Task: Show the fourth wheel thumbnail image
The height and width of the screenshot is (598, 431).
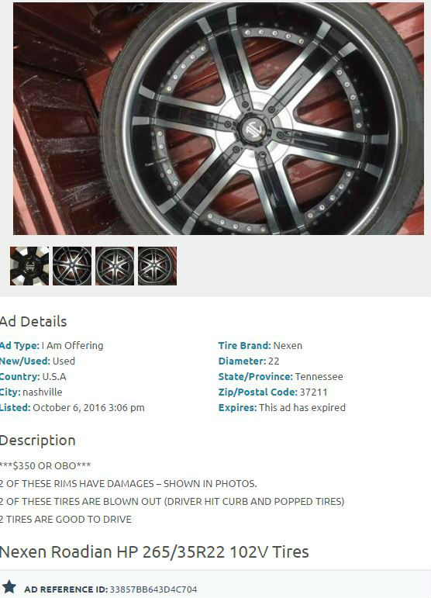Action: tap(157, 266)
